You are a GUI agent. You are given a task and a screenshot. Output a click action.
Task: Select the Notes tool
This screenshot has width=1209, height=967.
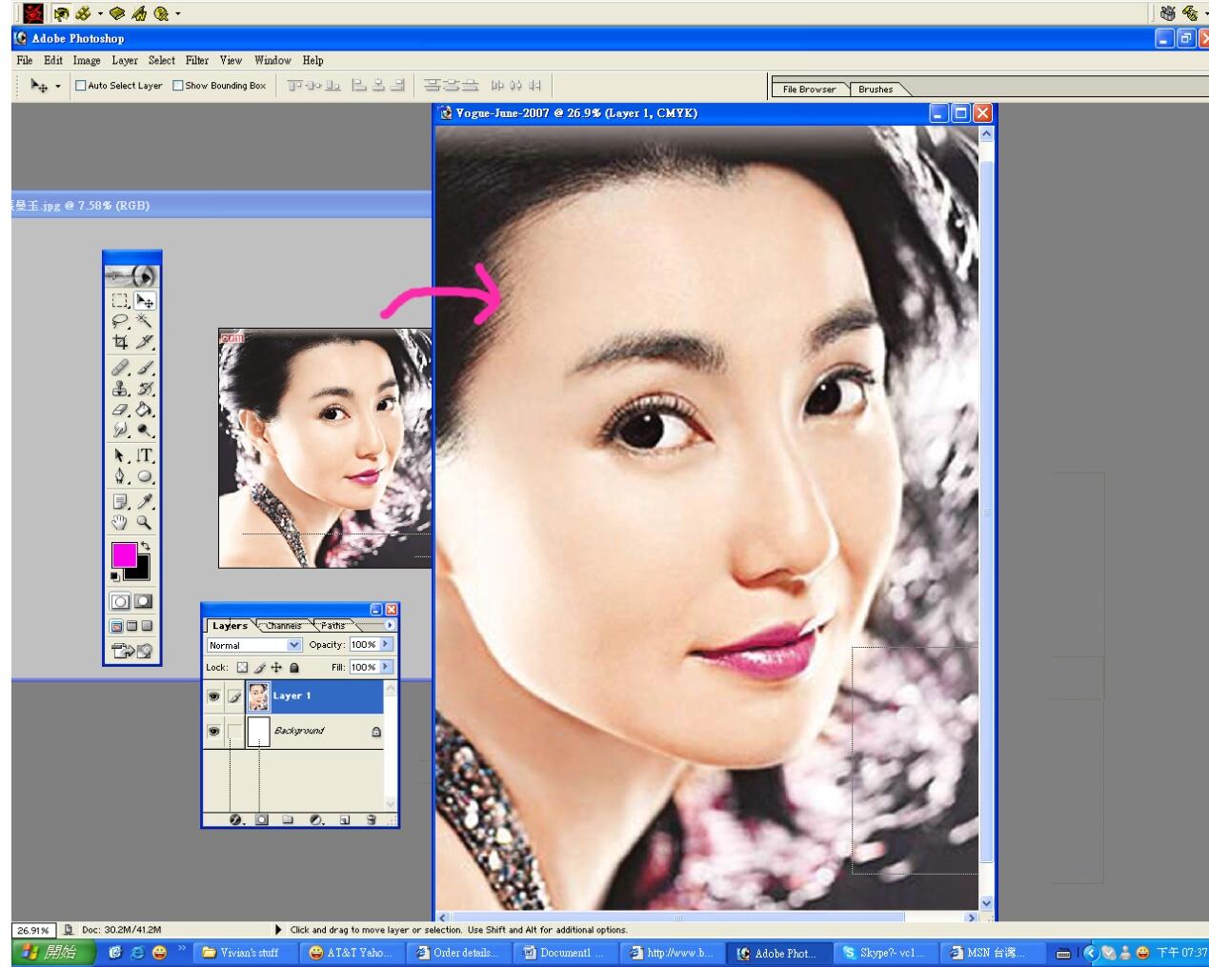pos(120,501)
